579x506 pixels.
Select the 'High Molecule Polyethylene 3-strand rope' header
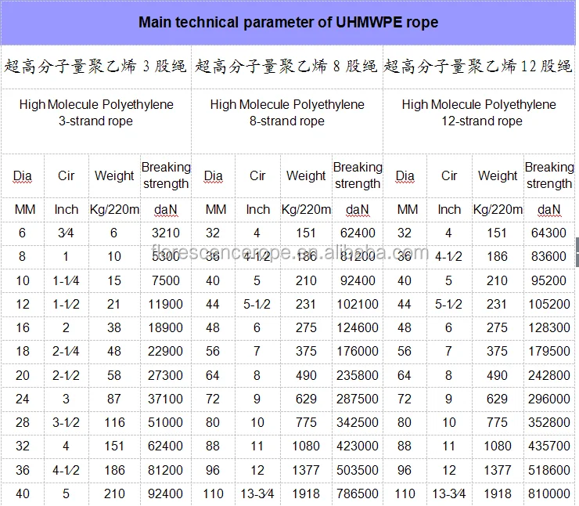coord(96,113)
